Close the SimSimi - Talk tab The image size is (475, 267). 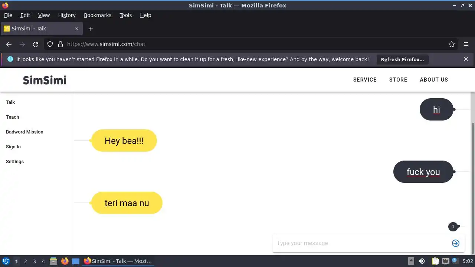pyautogui.click(x=77, y=29)
